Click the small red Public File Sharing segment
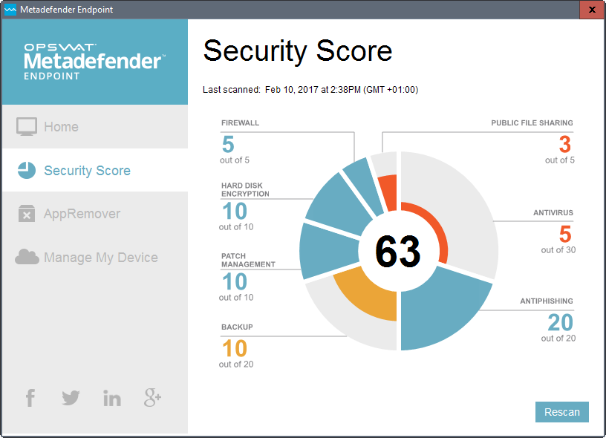Image resolution: width=606 pixels, height=438 pixels. (389, 192)
